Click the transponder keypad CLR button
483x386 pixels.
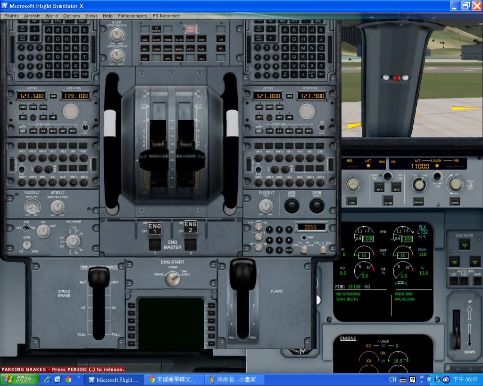pyautogui.click(x=289, y=250)
